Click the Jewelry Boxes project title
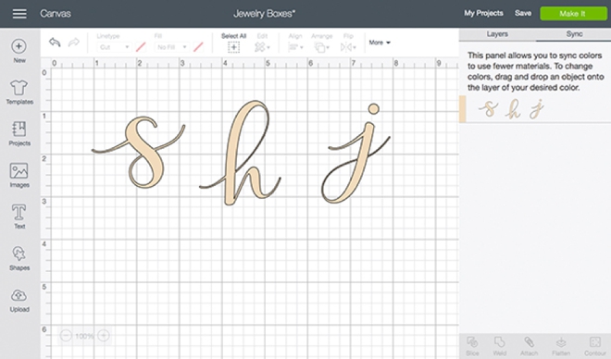The width and height of the screenshot is (611, 359). [264, 14]
